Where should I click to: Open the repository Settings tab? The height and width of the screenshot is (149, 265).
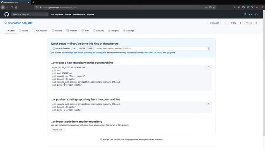pos(128,31)
